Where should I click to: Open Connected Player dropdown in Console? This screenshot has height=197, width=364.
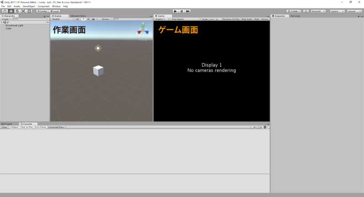56,127
